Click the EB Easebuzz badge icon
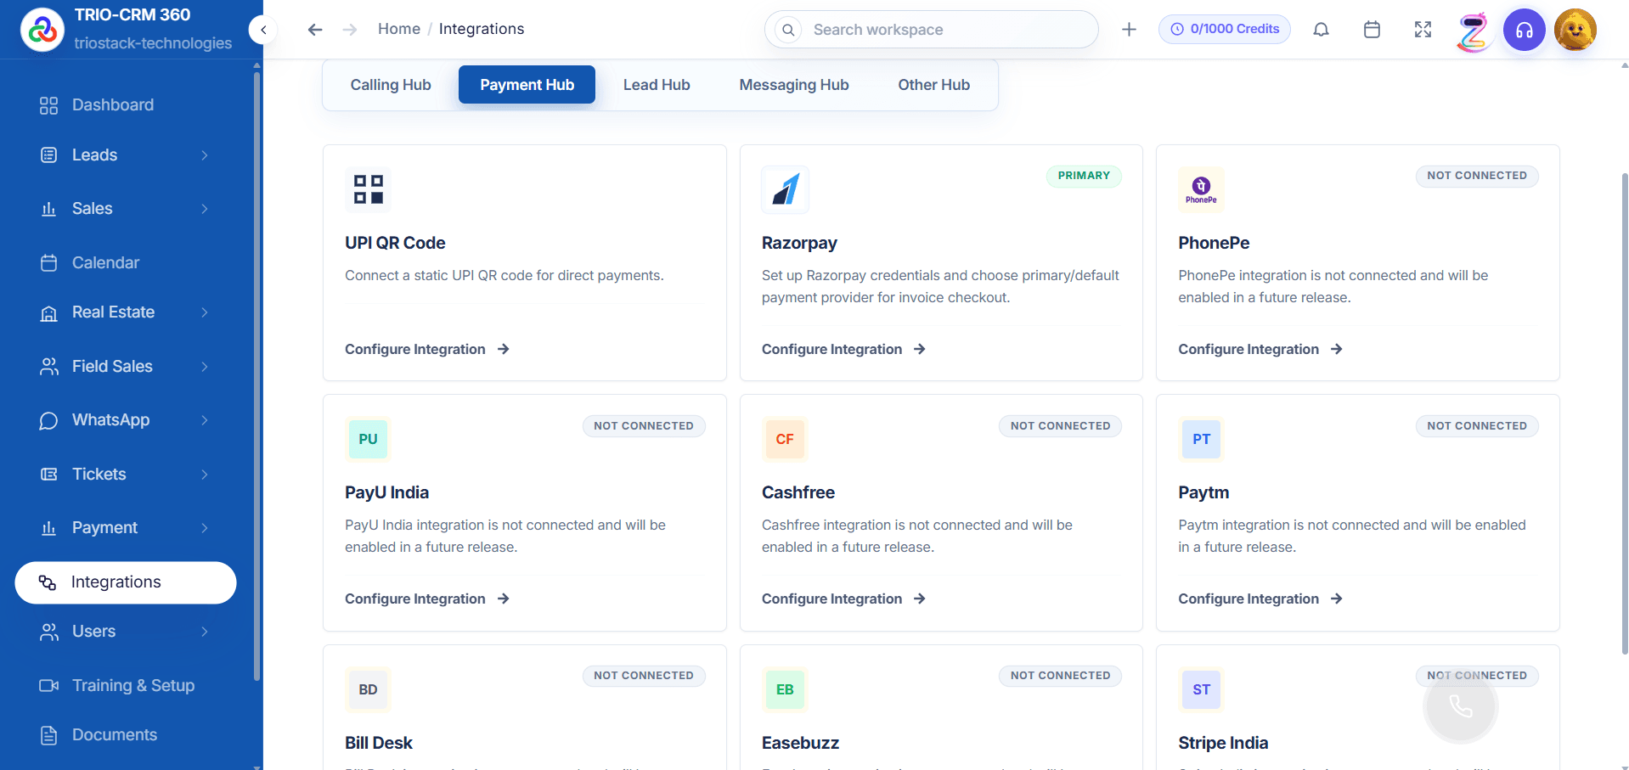The height and width of the screenshot is (770, 1629). tap(785, 689)
